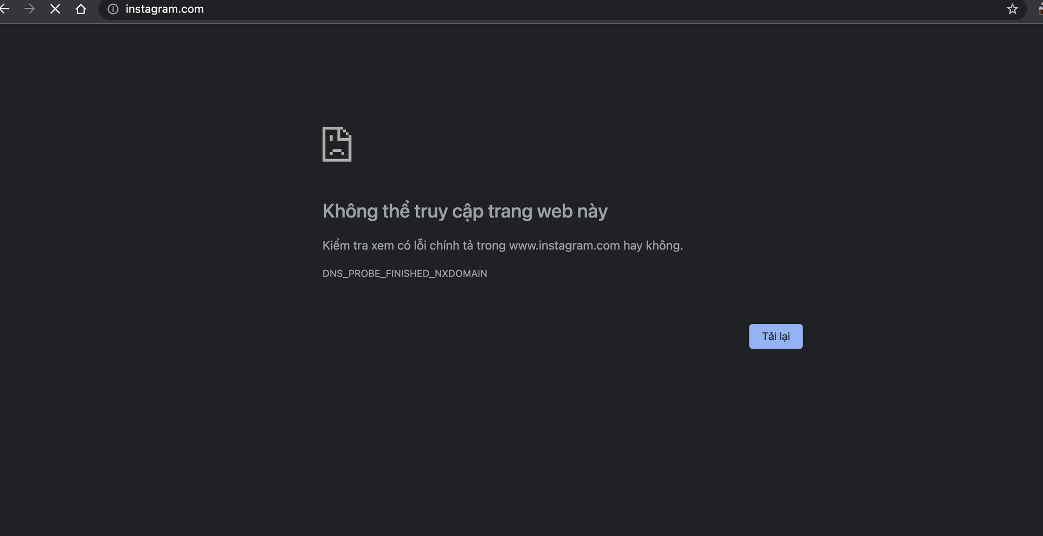This screenshot has width=1043, height=536.
Task: Click the forward navigation arrow
Action: coord(30,9)
